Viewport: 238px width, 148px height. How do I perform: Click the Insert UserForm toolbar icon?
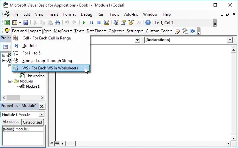pos(15,22)
